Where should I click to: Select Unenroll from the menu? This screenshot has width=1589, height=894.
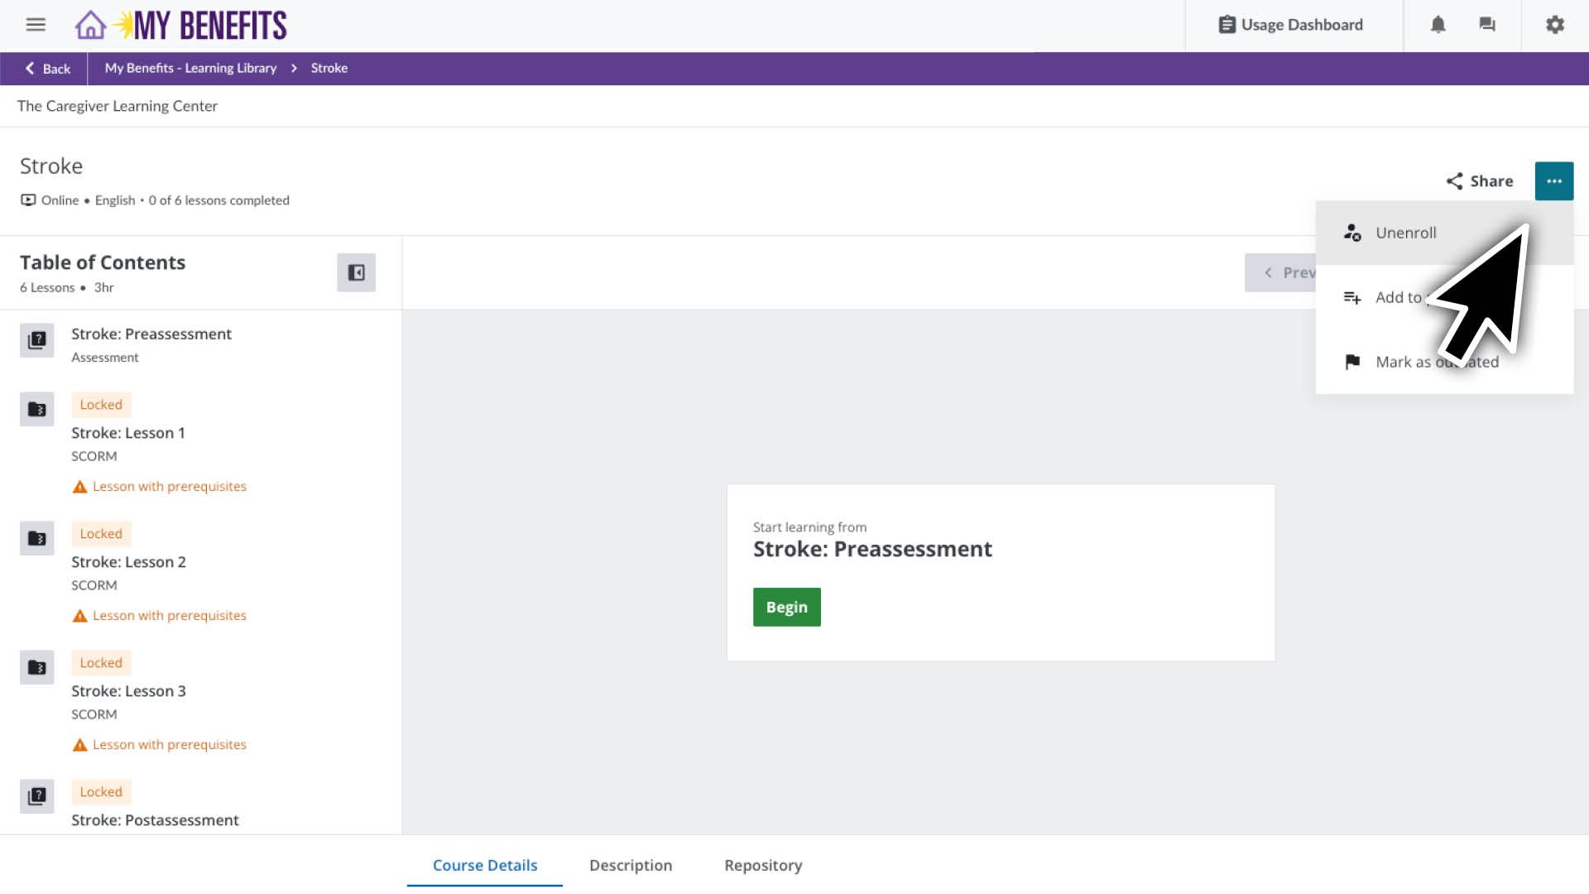tap(1405, 233)
